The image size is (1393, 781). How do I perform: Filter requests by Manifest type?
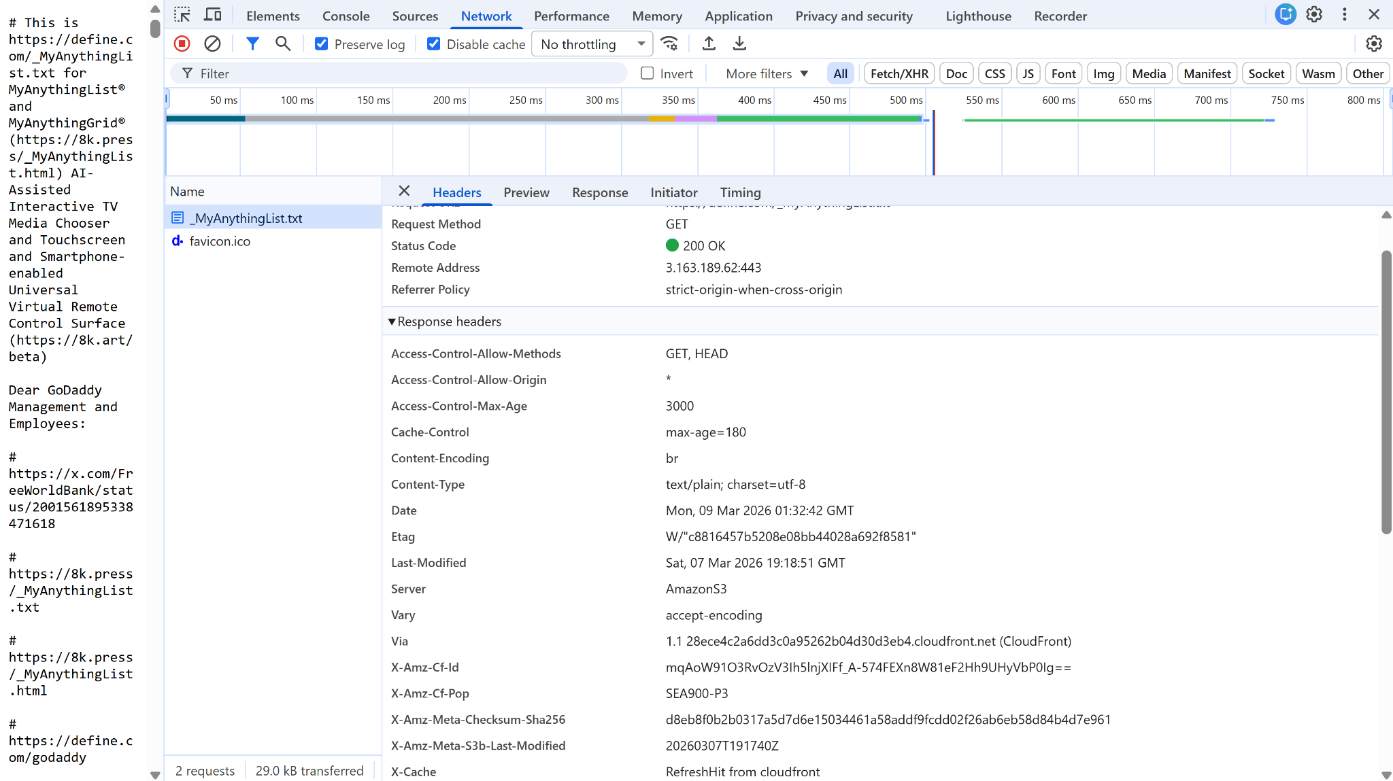tap(1207, 73)
